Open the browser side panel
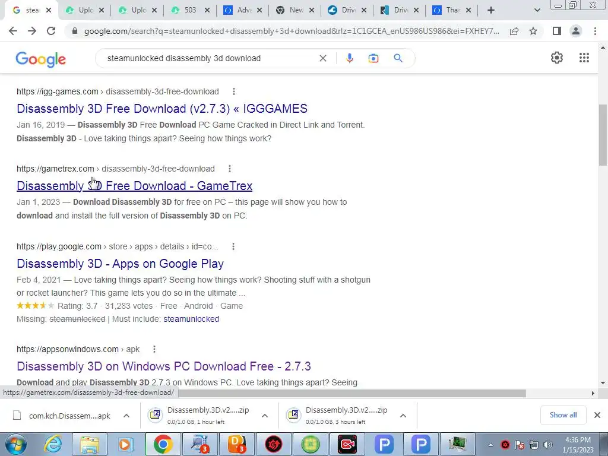The height and width of the screenshot is (456, 608). point(557,31)
